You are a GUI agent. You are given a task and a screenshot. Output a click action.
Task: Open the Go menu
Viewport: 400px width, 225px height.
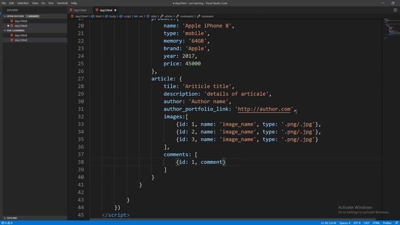43,3
